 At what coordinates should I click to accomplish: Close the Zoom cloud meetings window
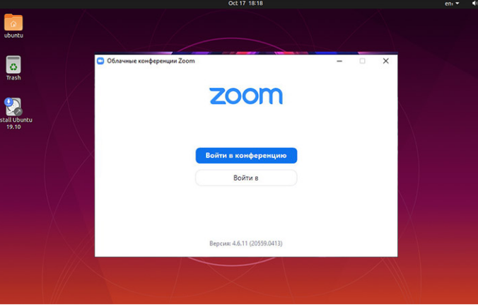pyautogui.click(x=385, y=61)
